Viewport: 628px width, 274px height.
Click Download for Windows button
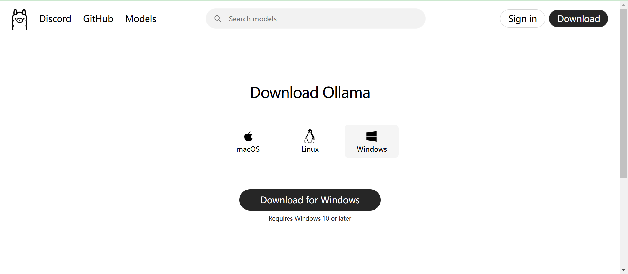pyautogui.click(x=310, y=200)
